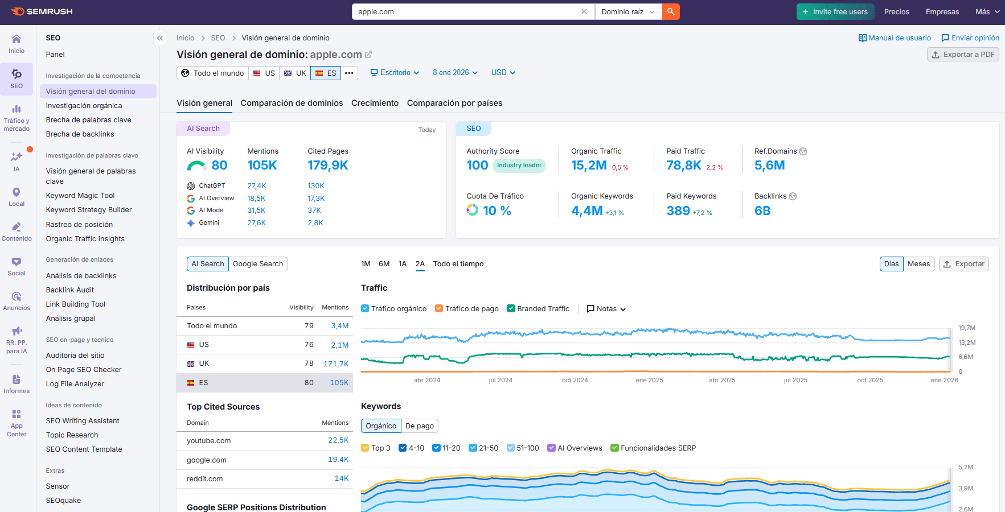Click the Exportar a PDF button
The height and width of the screenshot is (512, 1005).
click(x=963, y=54)
